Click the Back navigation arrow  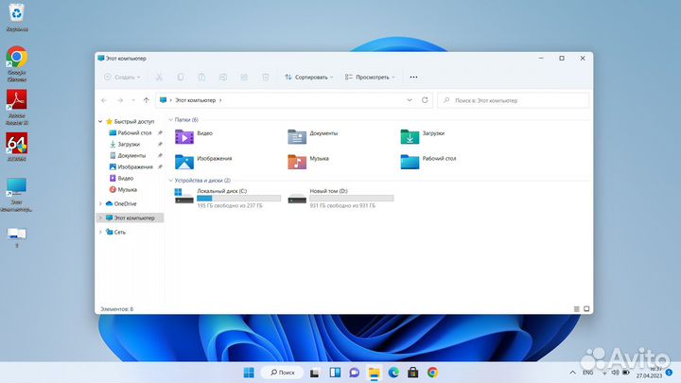(x=104, y=100)
